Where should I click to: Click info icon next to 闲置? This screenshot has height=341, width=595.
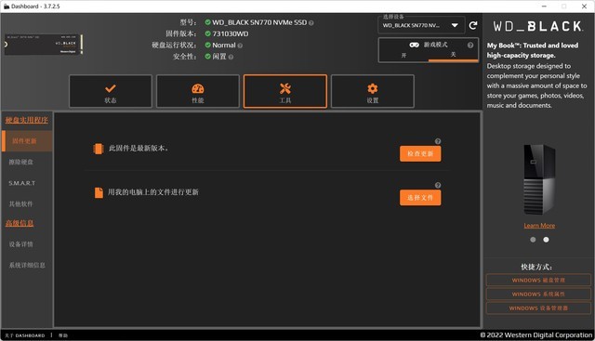231,57
